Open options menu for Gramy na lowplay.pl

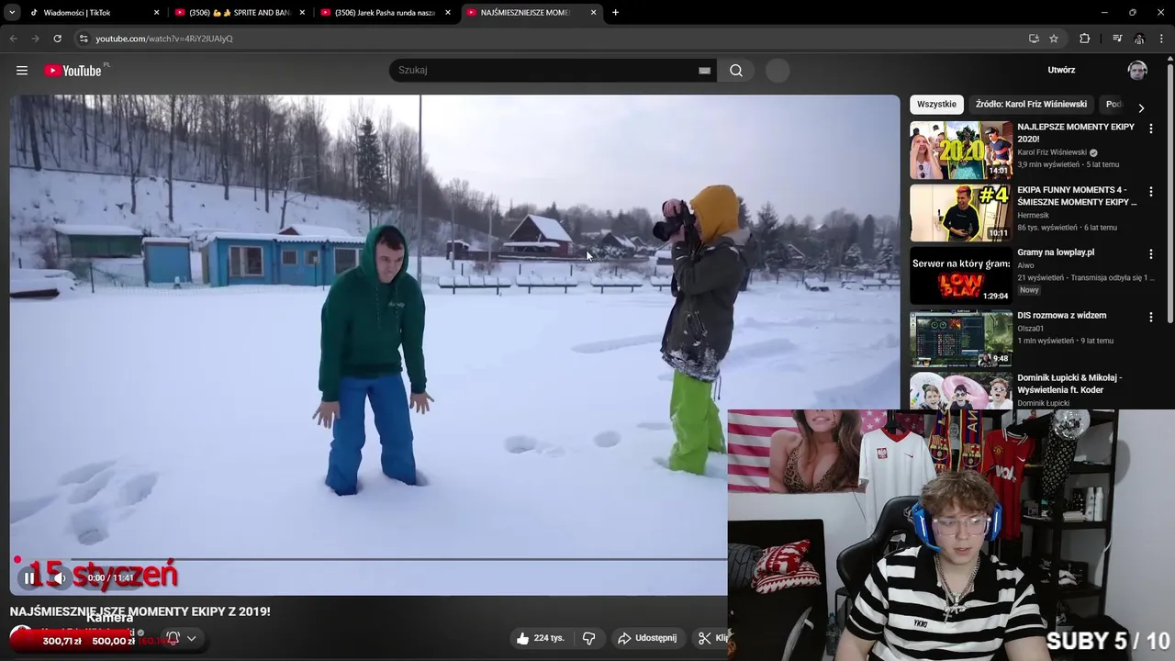(x=1150, y=254)
